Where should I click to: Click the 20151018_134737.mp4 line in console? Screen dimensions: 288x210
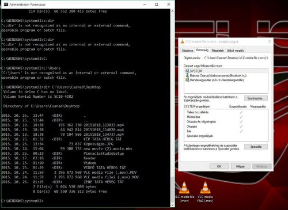(63, 135)
